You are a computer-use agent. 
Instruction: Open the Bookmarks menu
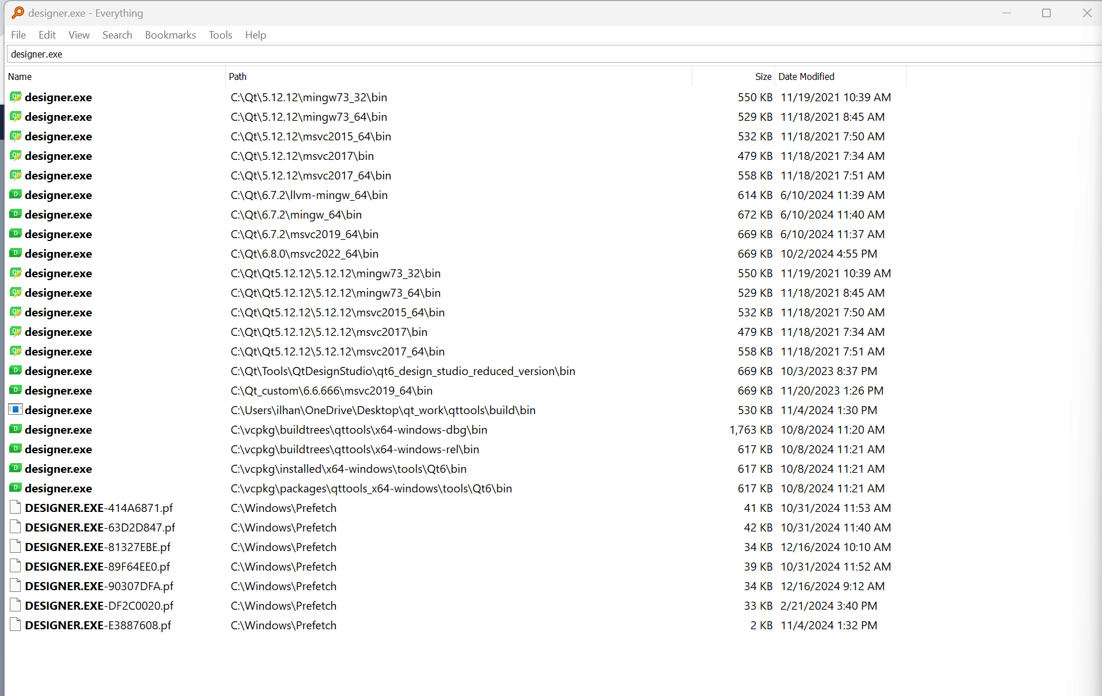click(170, 35)
